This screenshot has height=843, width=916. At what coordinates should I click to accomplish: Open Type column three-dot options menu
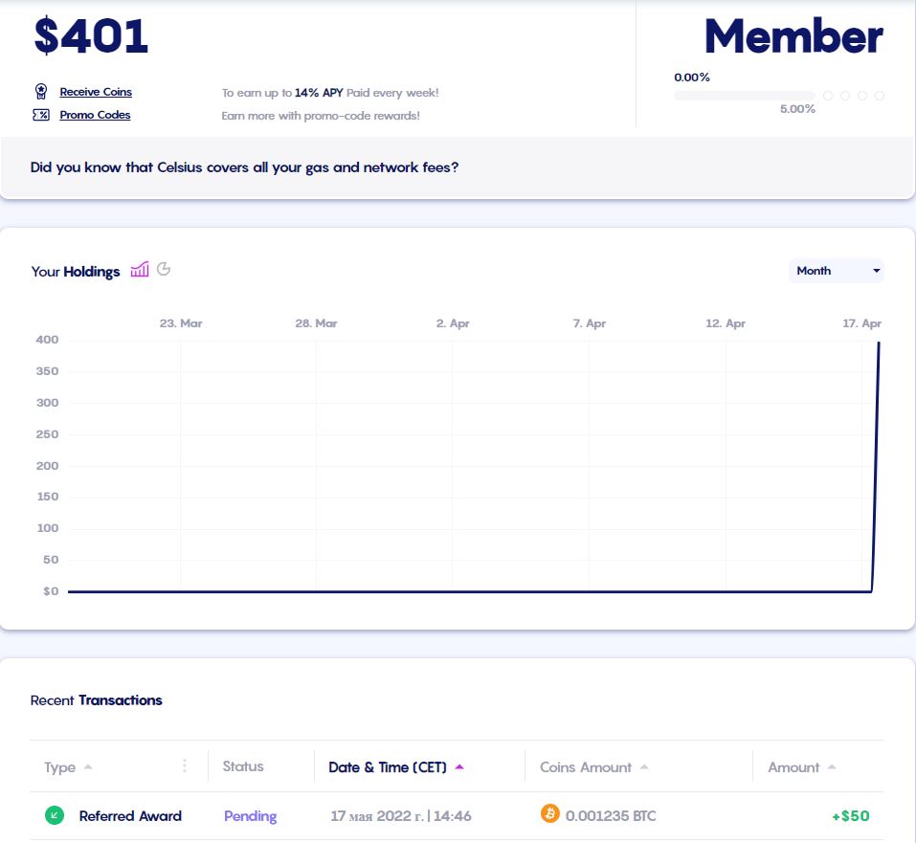[185, 766]
